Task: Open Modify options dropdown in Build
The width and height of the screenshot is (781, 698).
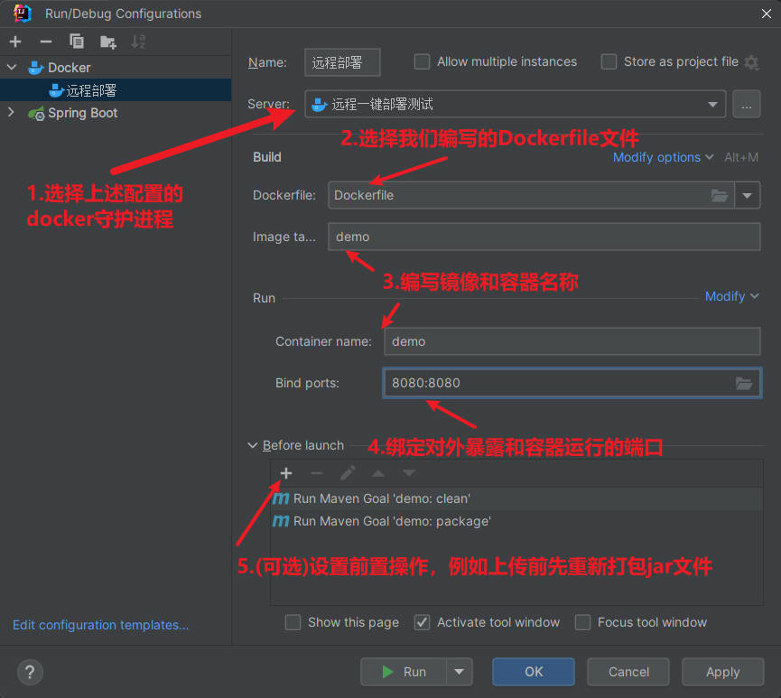Action: click(663, 157)
